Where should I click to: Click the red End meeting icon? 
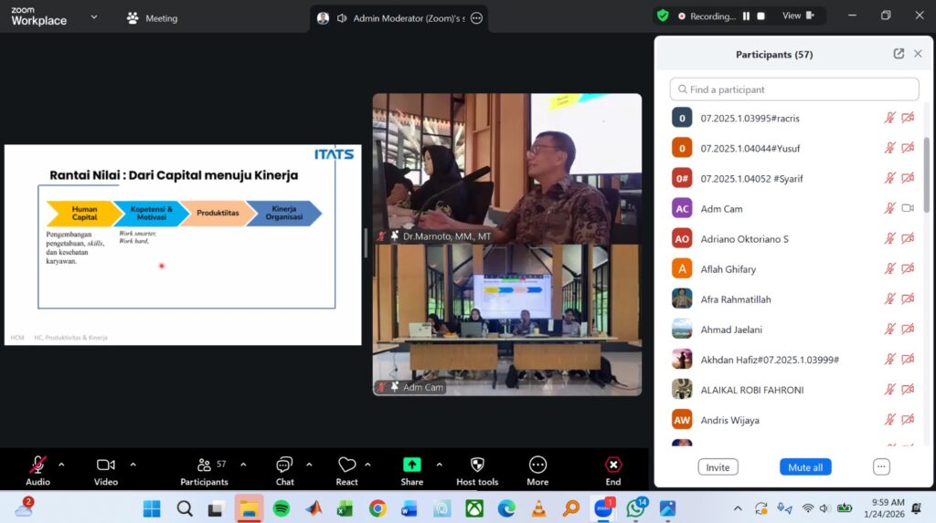(612, 465)
